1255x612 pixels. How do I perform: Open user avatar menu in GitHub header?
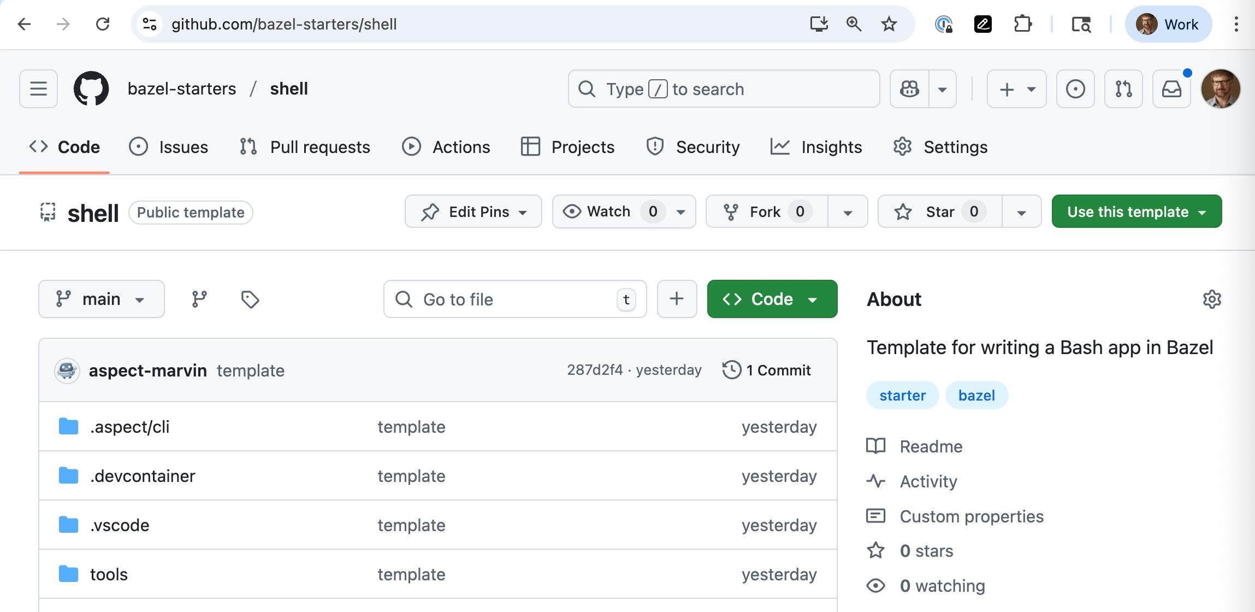tap(1221, 89)
